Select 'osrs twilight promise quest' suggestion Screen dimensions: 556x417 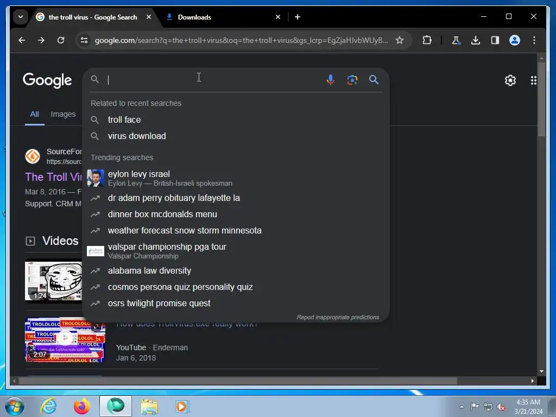point(236,303)
